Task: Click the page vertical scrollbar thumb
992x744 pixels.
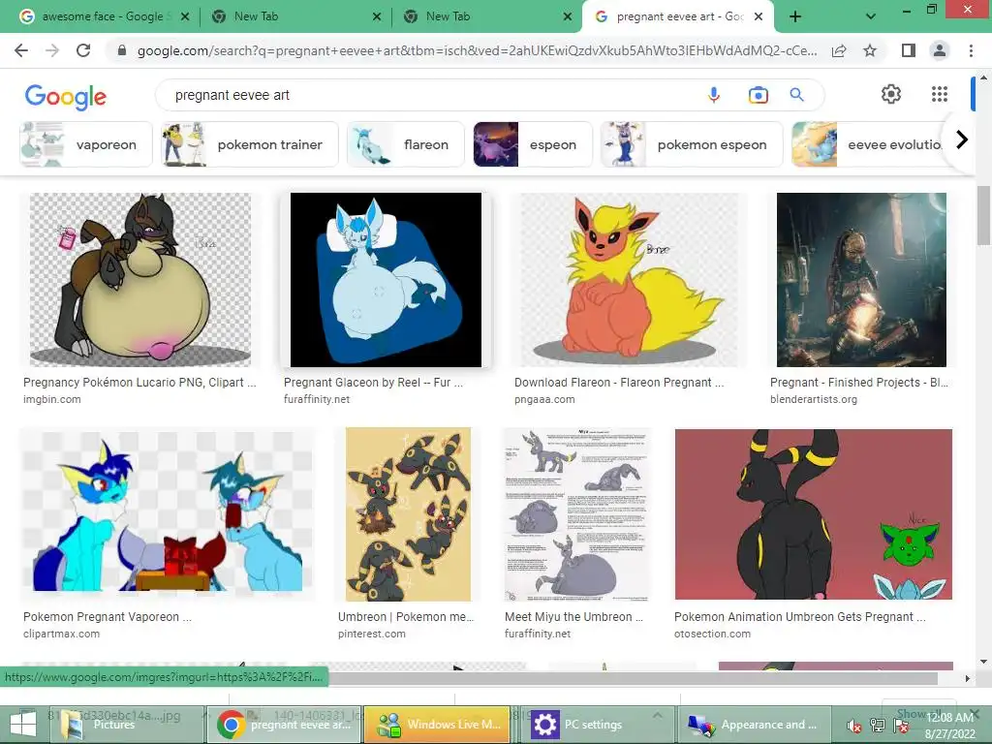Action: [x=983, y=215]
